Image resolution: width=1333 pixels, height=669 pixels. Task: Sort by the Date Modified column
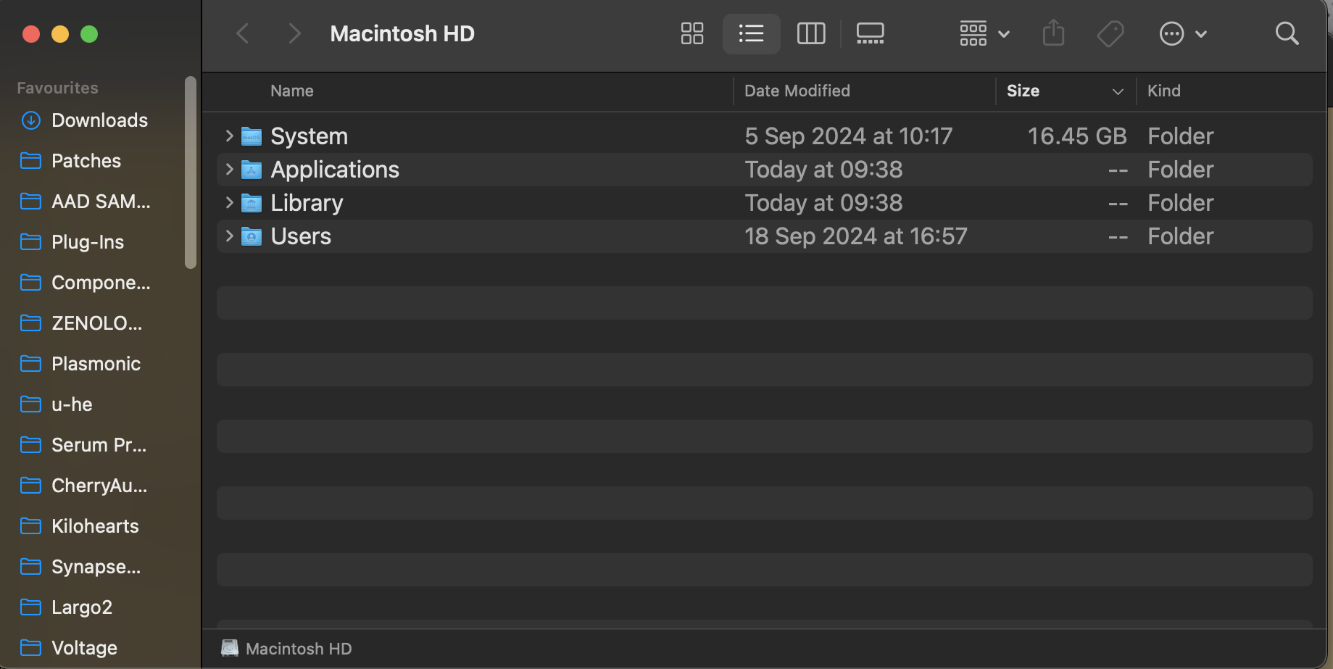797,91
